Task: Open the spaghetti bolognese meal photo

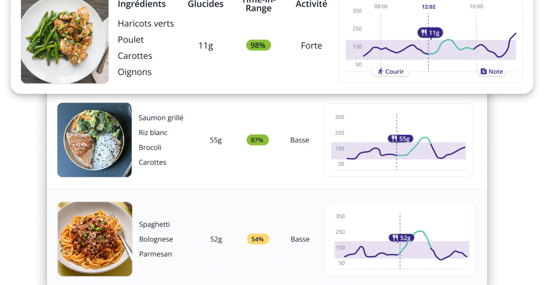Action: pyautogui.click(x=95, y=239)
